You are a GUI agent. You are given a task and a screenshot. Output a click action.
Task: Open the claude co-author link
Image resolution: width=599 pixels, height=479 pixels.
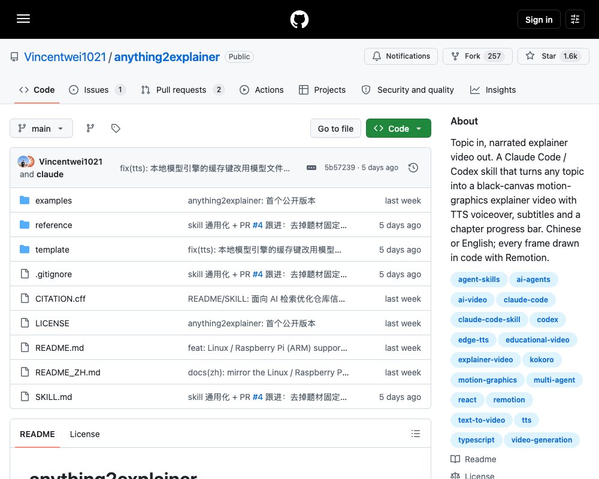[x=50, y=174]
